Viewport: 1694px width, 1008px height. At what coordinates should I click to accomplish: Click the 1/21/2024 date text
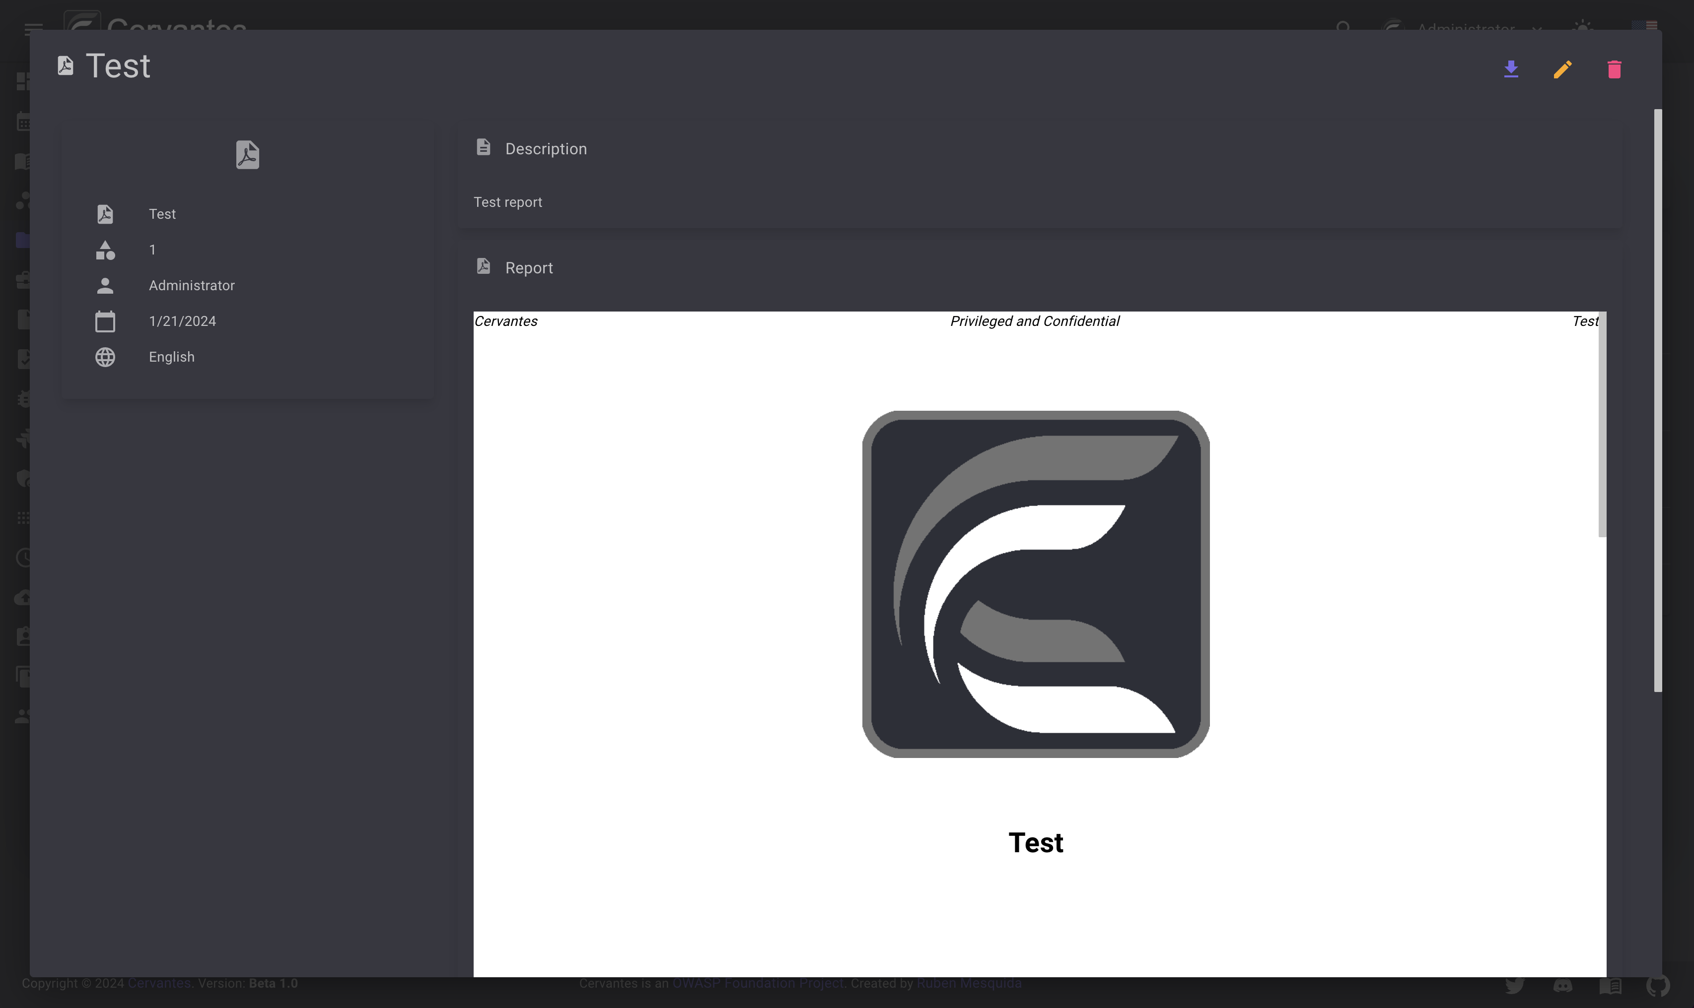click(x=182, y=321)
